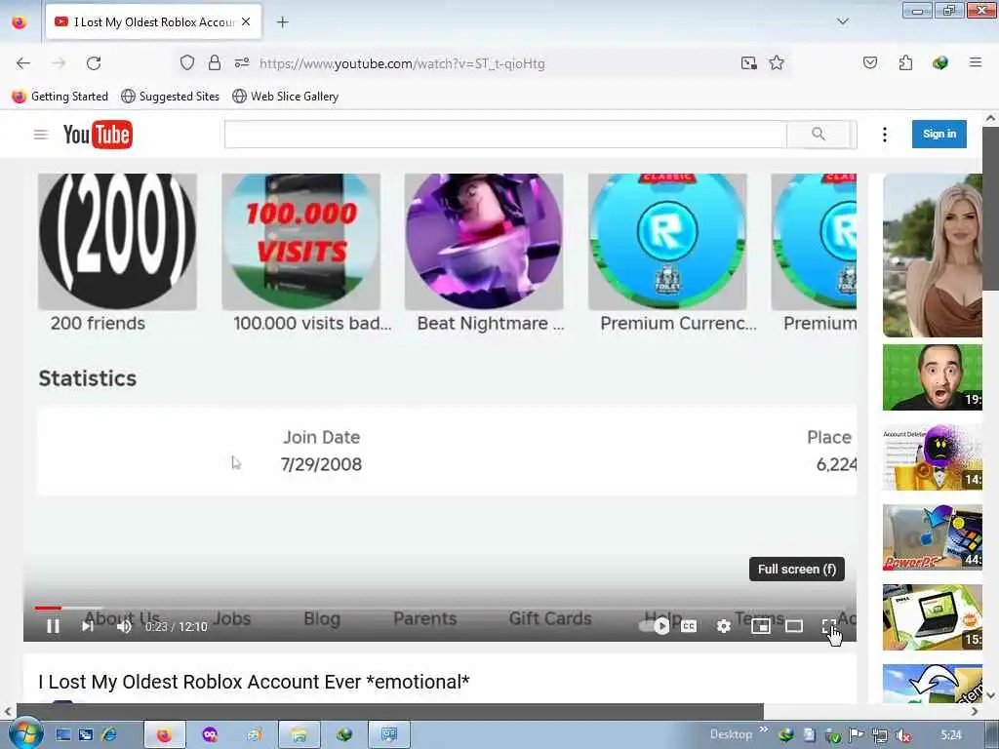Viewport: 999px width, 749px height.
Task: Open Dell laptop suggested video thumbnail
Action: [x=932, y=617]
